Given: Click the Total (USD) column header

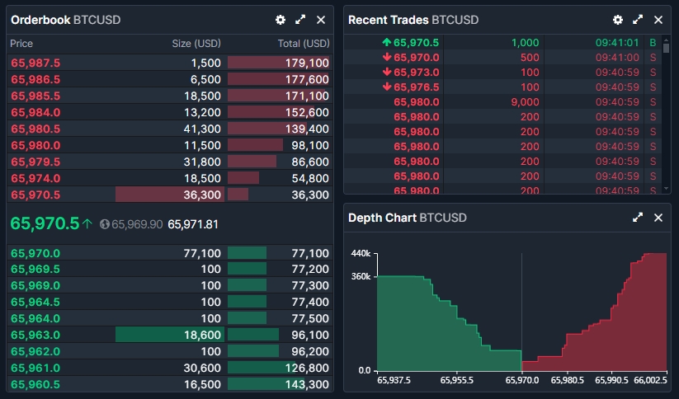Looking at the screenshot, I should (304, 43).
